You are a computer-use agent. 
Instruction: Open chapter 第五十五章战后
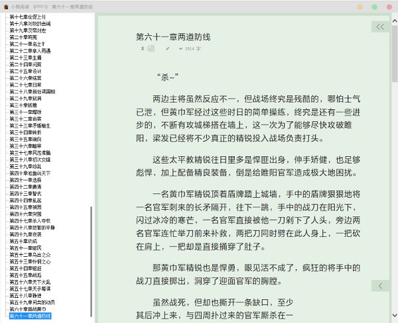(x=25, y=275)
